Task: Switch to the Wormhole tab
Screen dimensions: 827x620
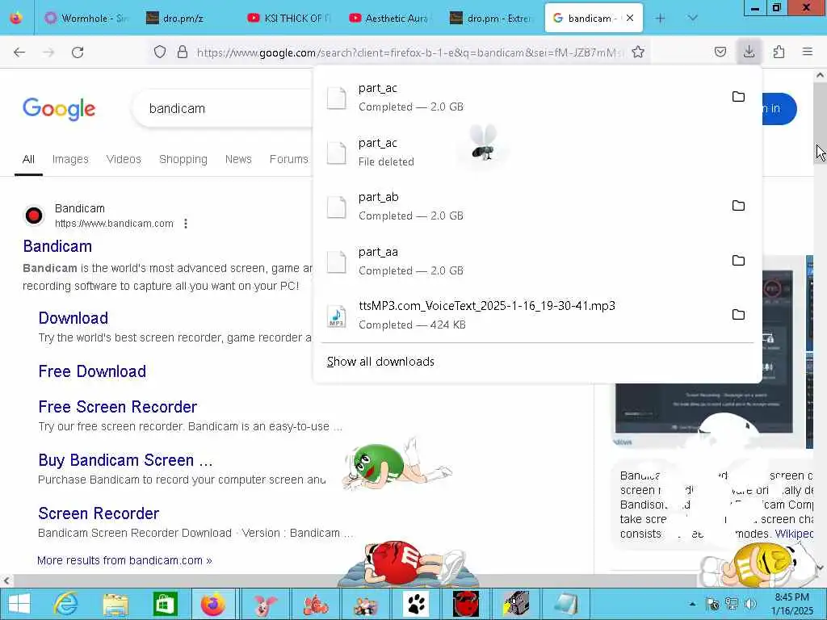Action: [87, 18]
